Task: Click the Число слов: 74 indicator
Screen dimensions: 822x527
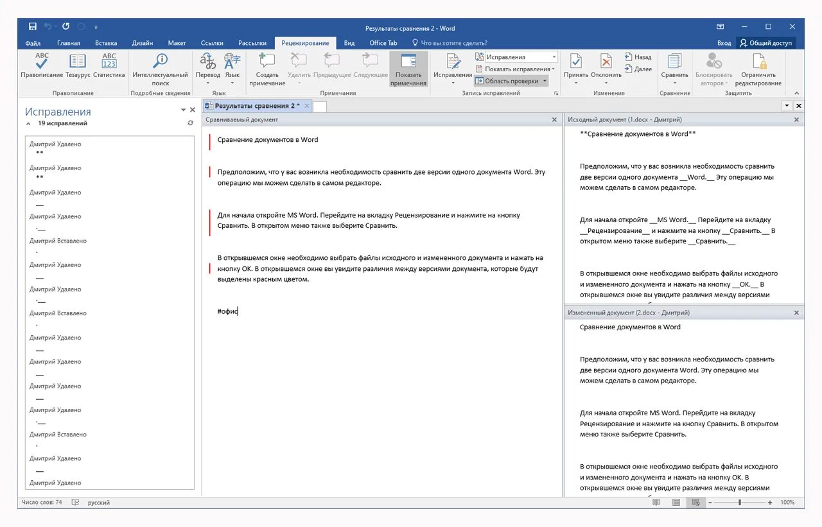Action: (x=42, y=503)
